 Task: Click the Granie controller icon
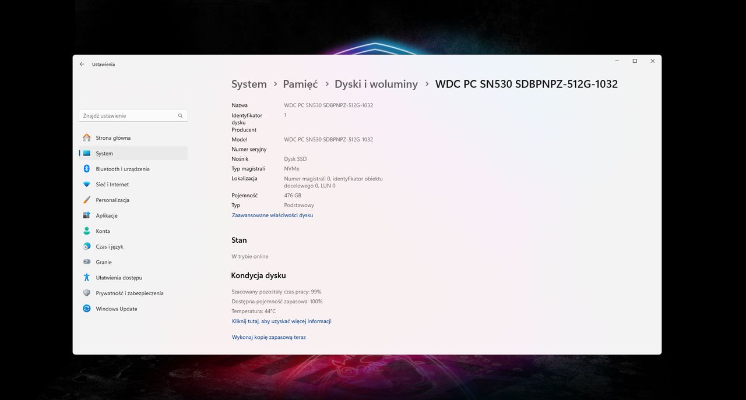[87, 262]
